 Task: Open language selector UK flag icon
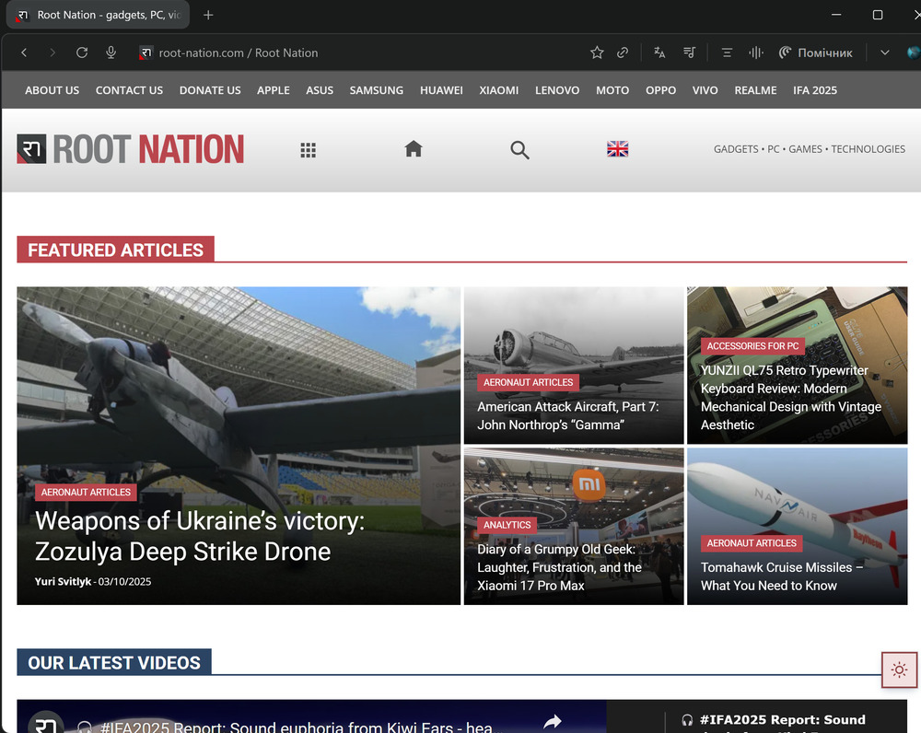click(x=617, y=148)
